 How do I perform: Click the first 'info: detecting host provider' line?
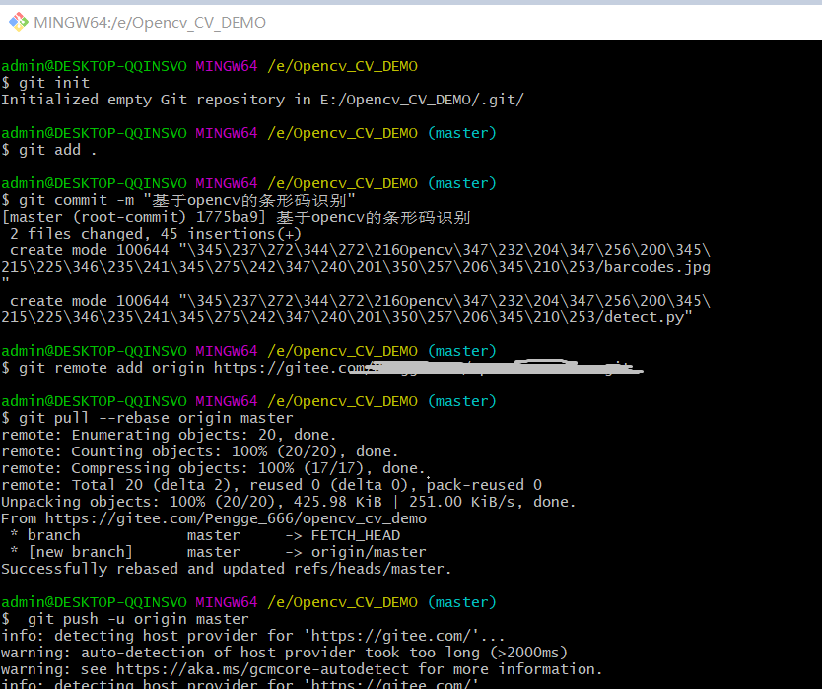coord(252,637)
